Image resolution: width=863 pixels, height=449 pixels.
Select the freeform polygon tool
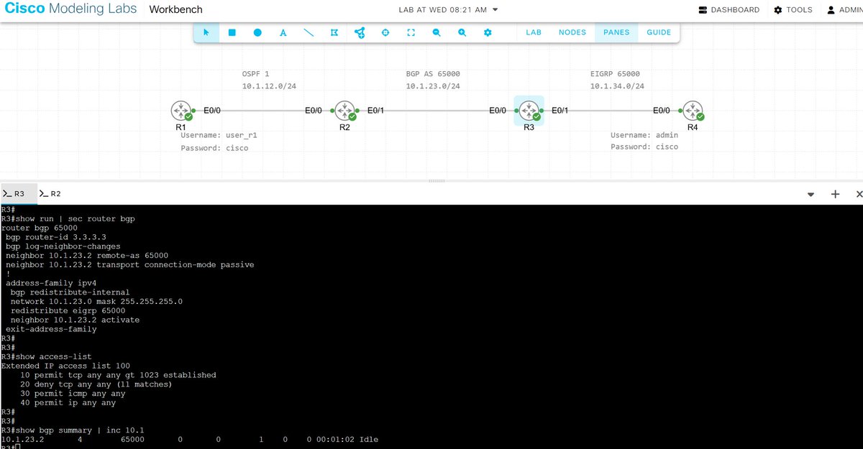pyautogui.click(x=334, y=32)
